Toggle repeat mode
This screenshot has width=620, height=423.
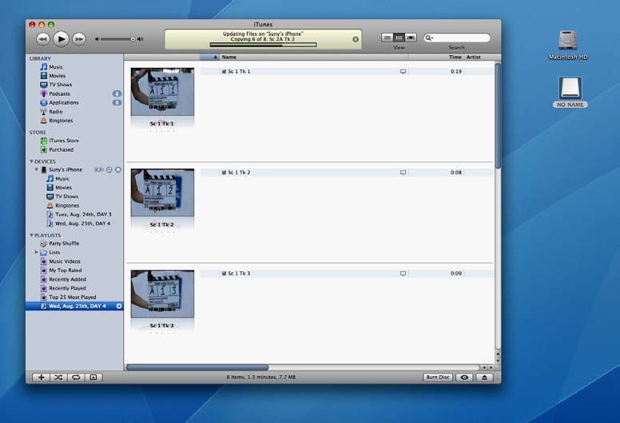tap(76, 378)
